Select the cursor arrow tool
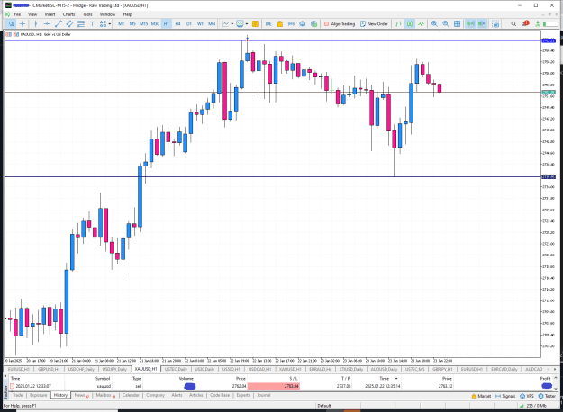The image size is (563, 412). pos(11,24)
